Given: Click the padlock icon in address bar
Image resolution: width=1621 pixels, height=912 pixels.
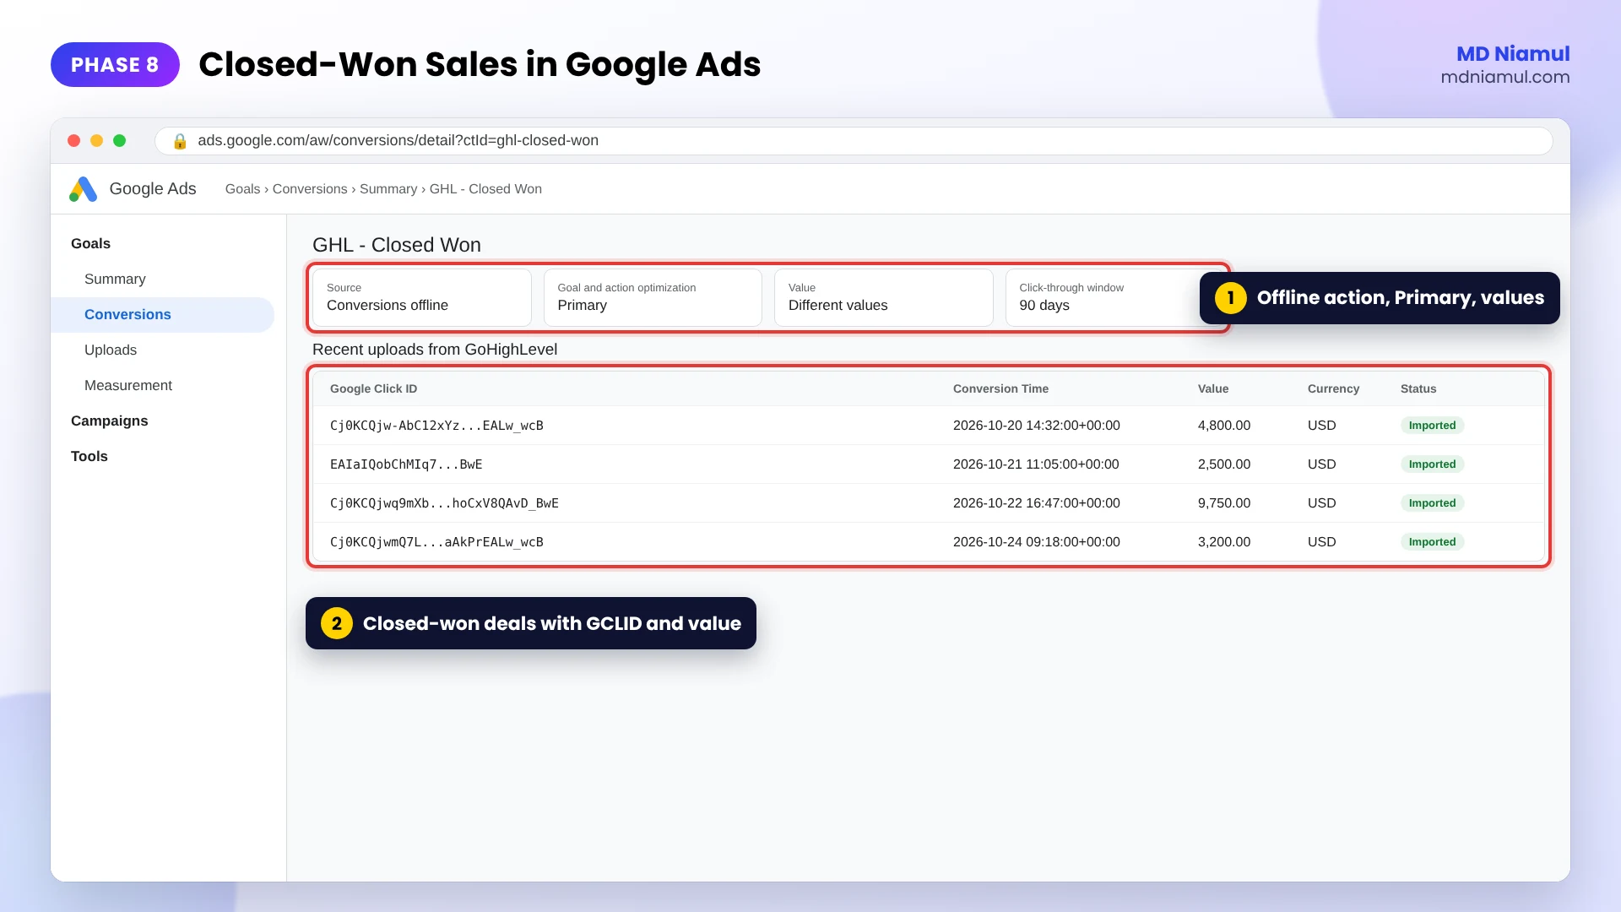Looking at the screenshot, I should point(180,141).
